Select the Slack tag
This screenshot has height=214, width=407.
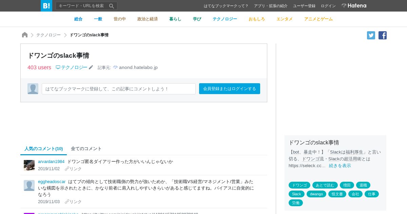point(296,194)
